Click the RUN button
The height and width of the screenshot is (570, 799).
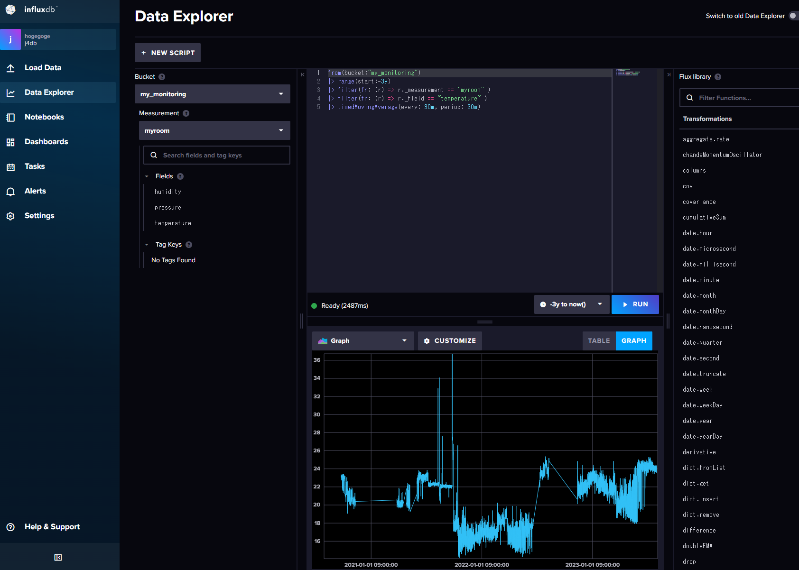click(x=635, y=304)
